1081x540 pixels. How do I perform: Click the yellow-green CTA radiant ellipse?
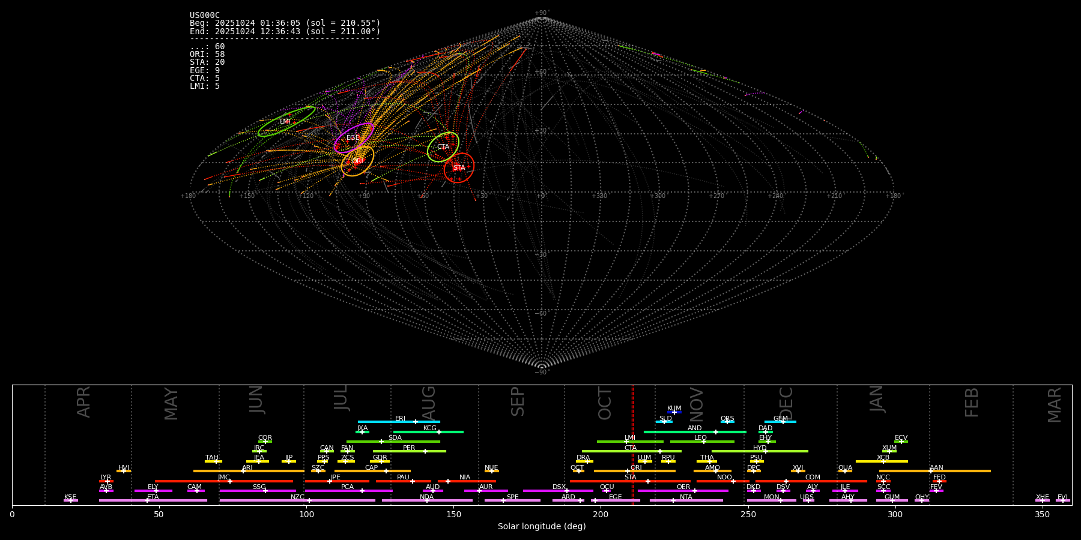(443, 147)
